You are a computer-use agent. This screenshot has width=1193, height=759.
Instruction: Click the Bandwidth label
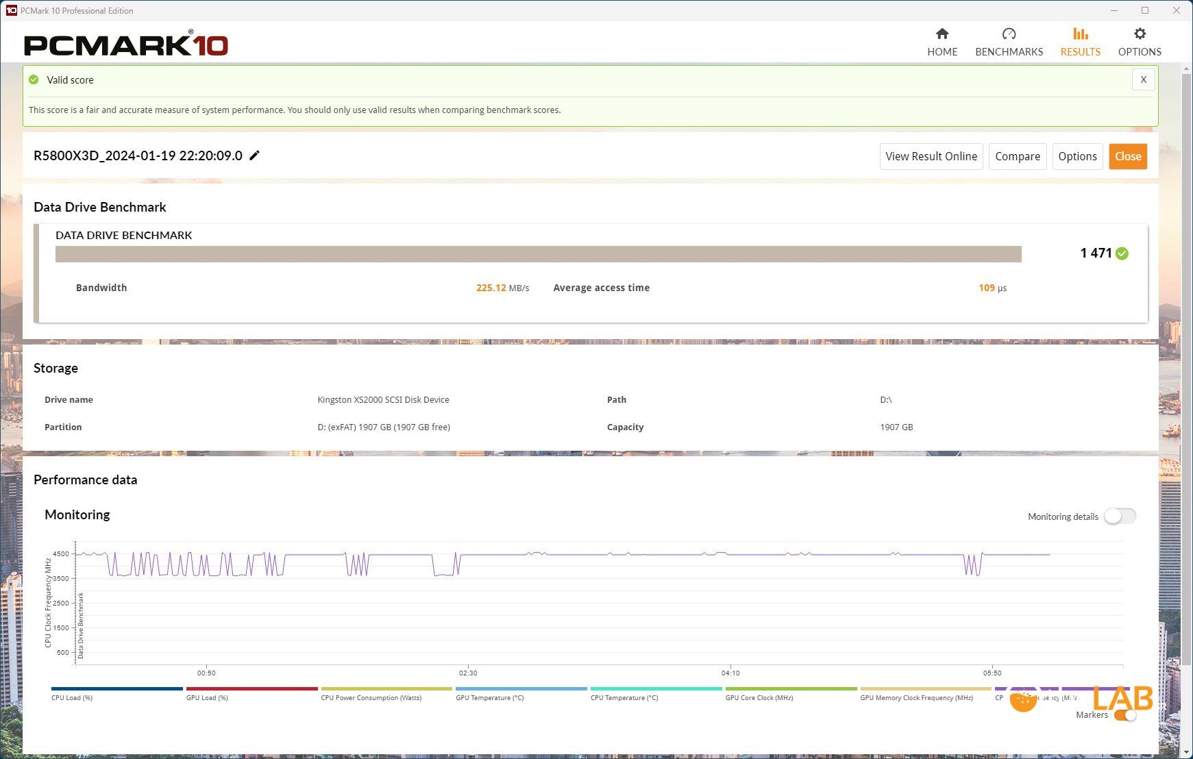tap(101, 288)
